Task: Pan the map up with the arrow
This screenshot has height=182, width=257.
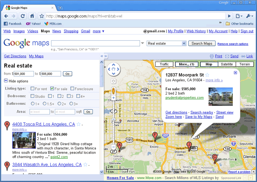Action: click(x=113, y=65)
